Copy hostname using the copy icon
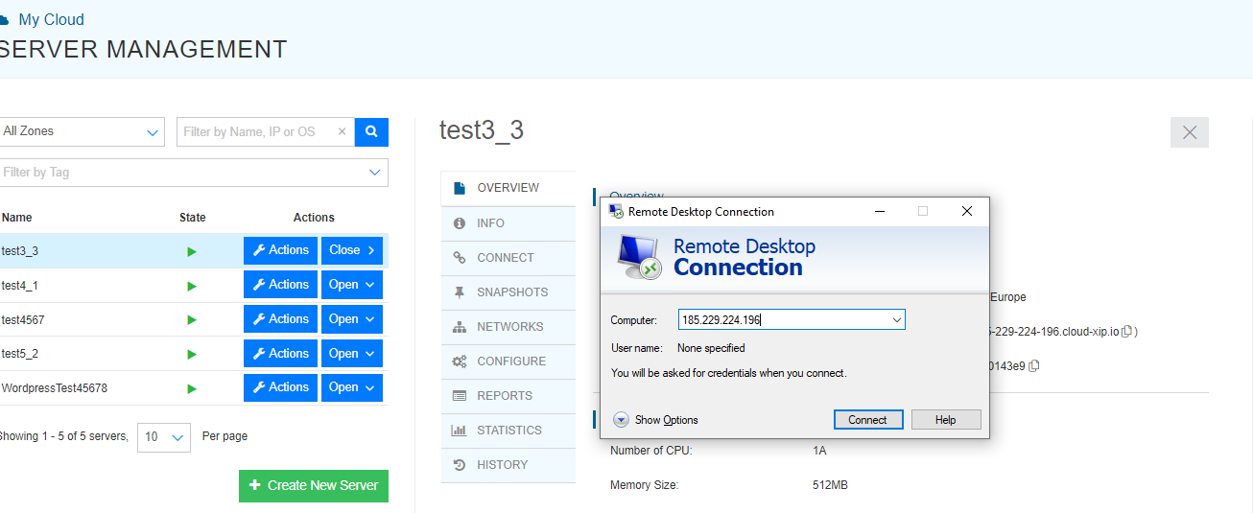The width and height of the screenshot is (1253, 513). [1127, 332]
